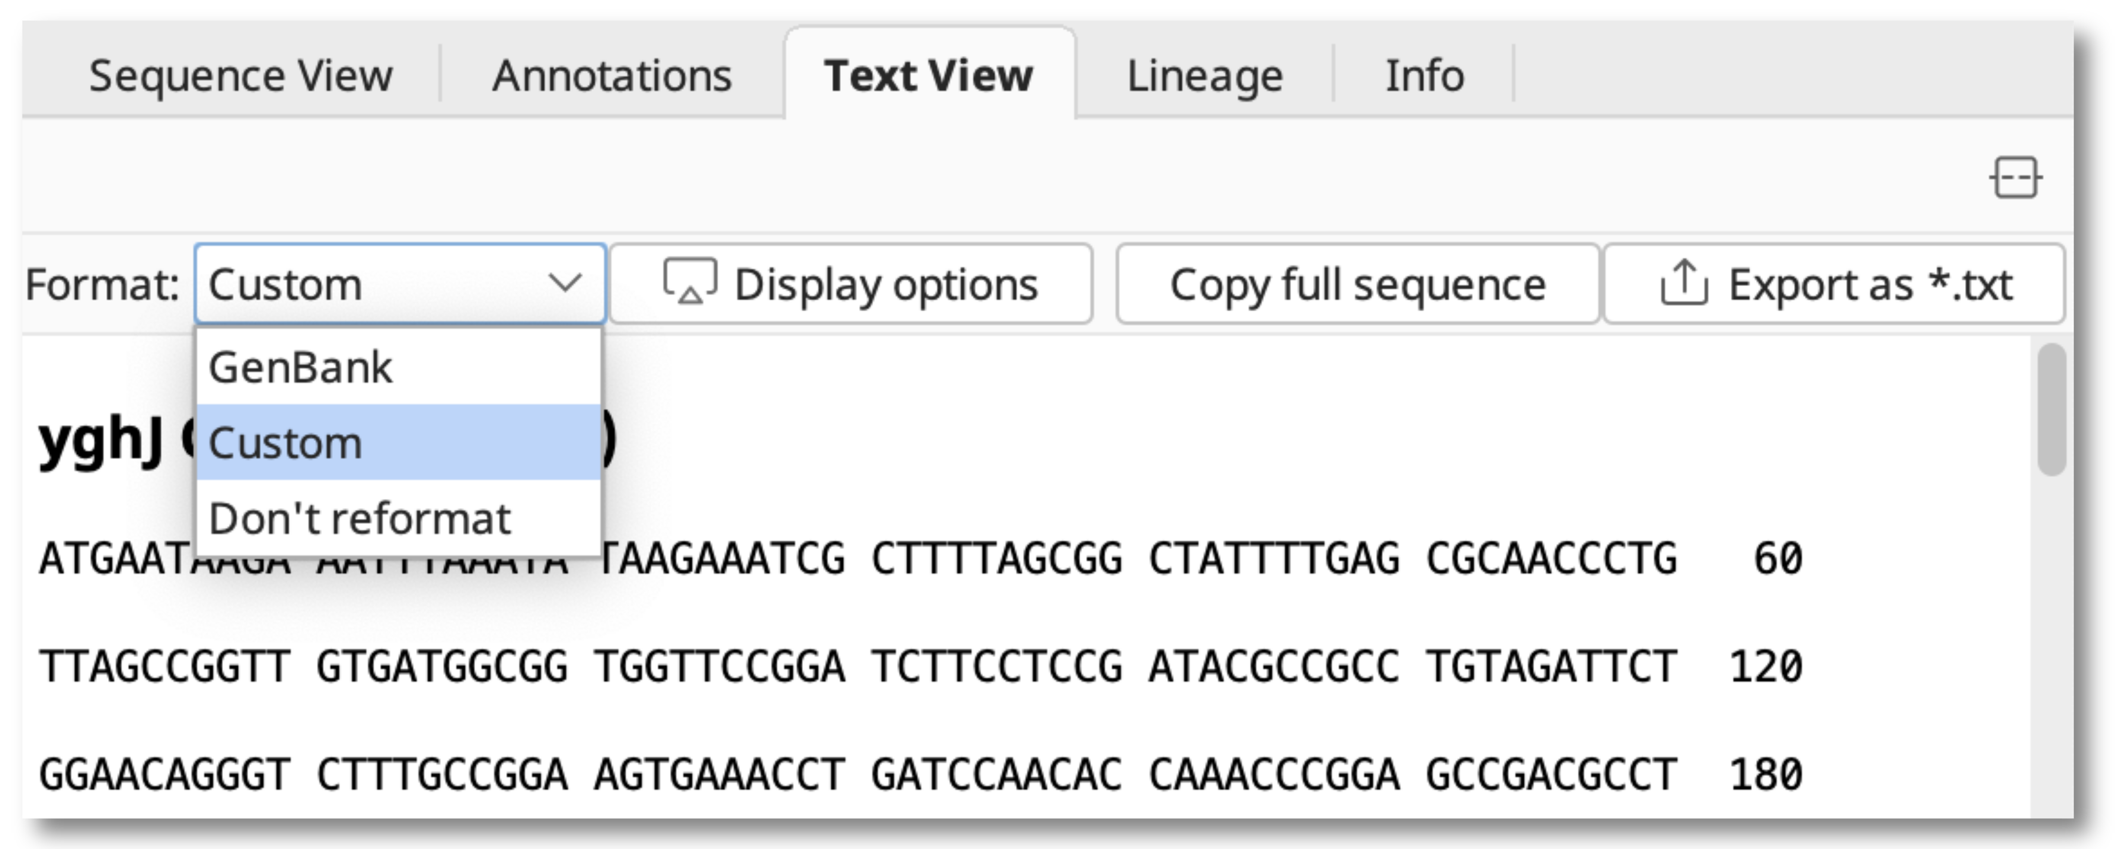Screen dimensions: 2116x849
Task: Open the Annotations tab
Action: tap(612, 77)
